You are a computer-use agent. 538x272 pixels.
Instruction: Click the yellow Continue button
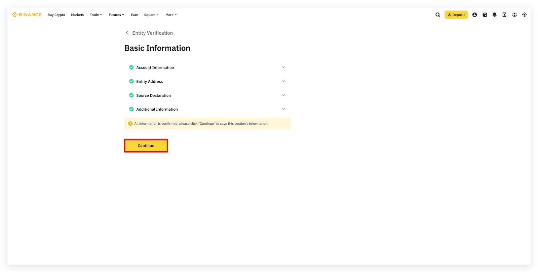[146, 146]
